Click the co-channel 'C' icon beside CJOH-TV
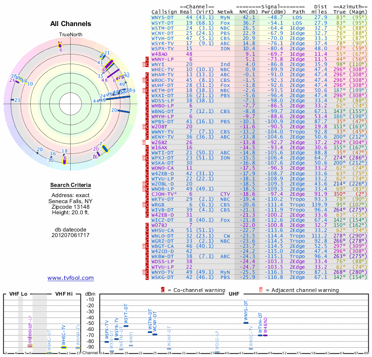The image size is (372, 357). tap(147, 194)
